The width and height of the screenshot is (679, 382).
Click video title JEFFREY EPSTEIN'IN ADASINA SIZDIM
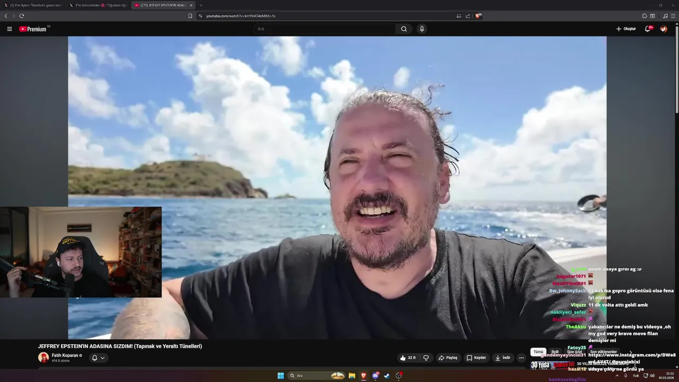120,346
